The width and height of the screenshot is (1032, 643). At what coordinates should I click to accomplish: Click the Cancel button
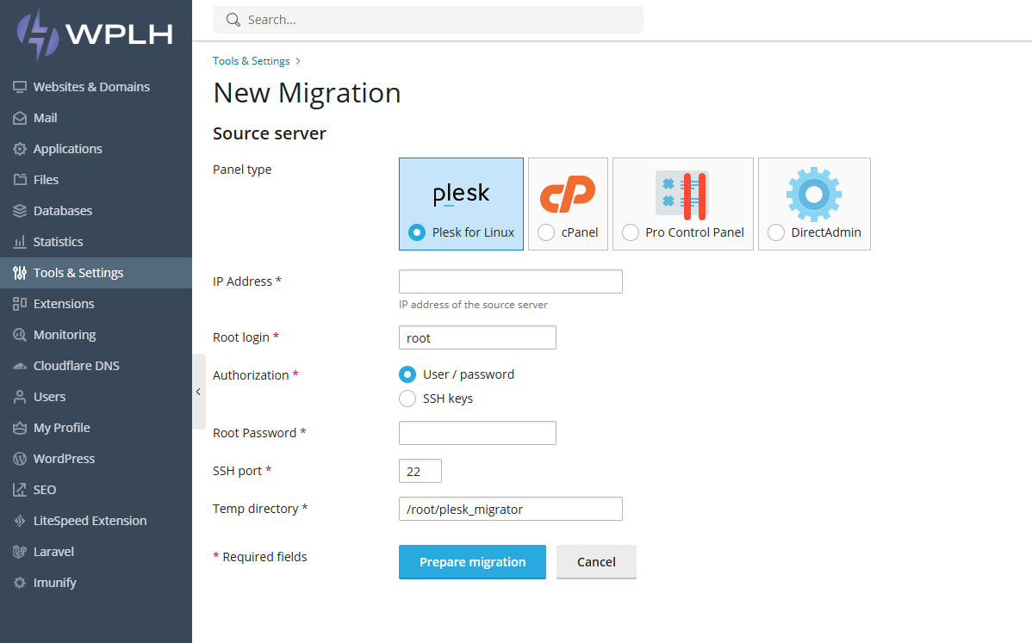[596, 562]
